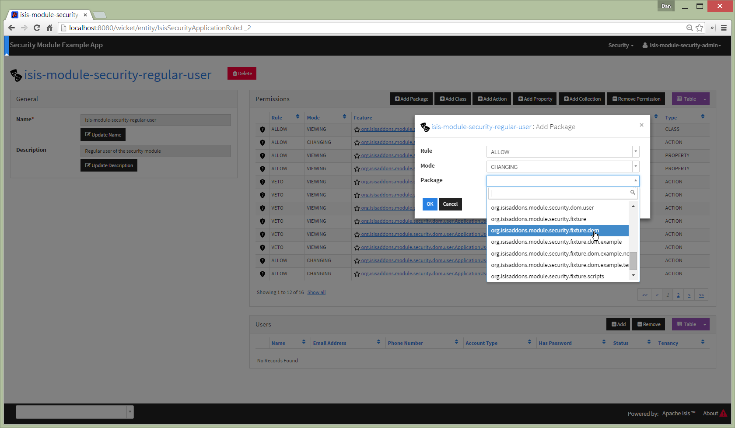The image size is (735, 428).
Task: Reload the page with the refresh icon
Action: 37,28
